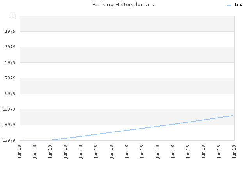Image resolution: width=250 pixels, height=187 pixels.
Task: Click the y-axis label 11979
Action: (9, 109)
